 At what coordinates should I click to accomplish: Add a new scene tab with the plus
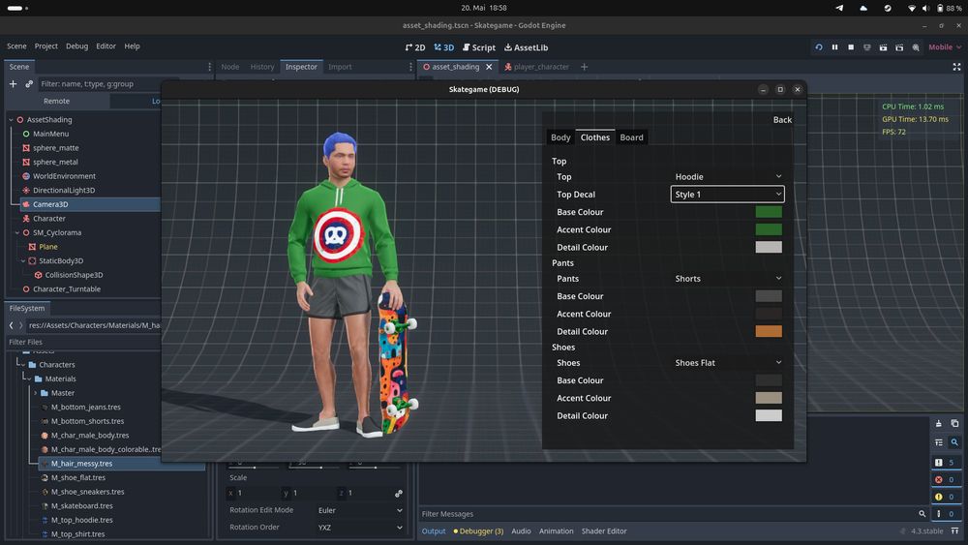[x=584, y=67]
